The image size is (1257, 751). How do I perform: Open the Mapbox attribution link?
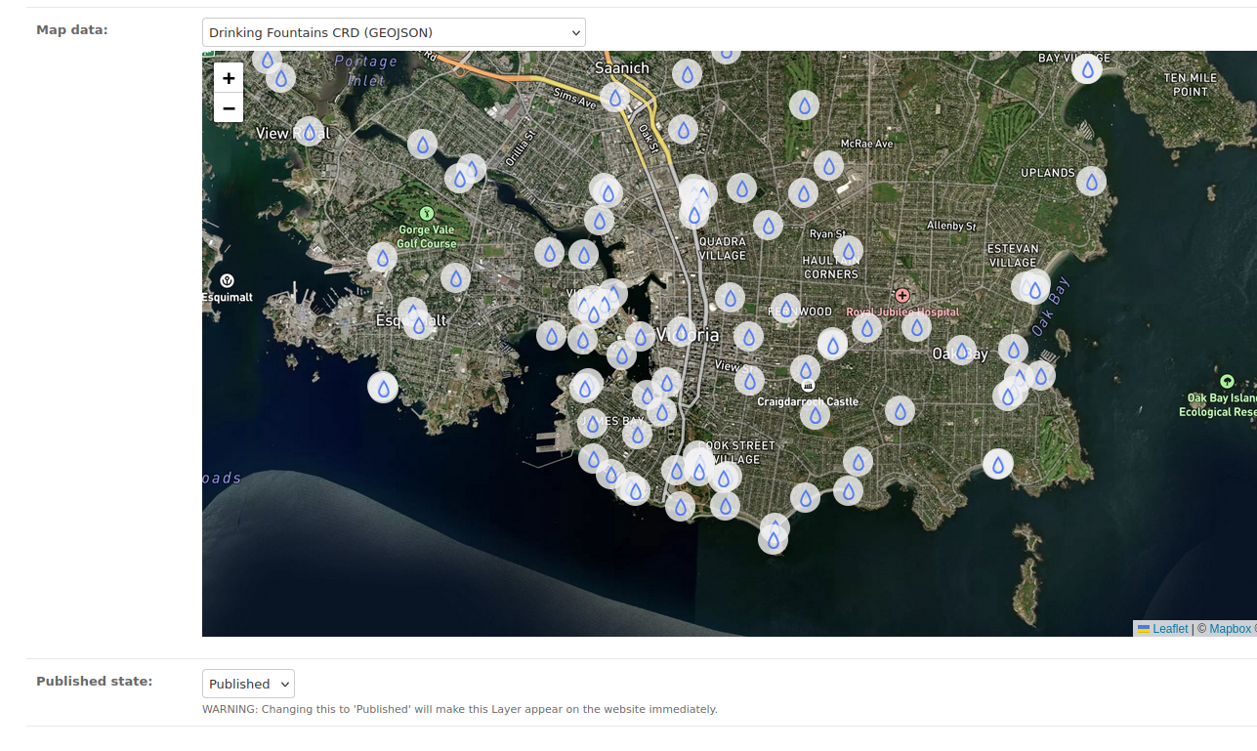click(1230, 629)
